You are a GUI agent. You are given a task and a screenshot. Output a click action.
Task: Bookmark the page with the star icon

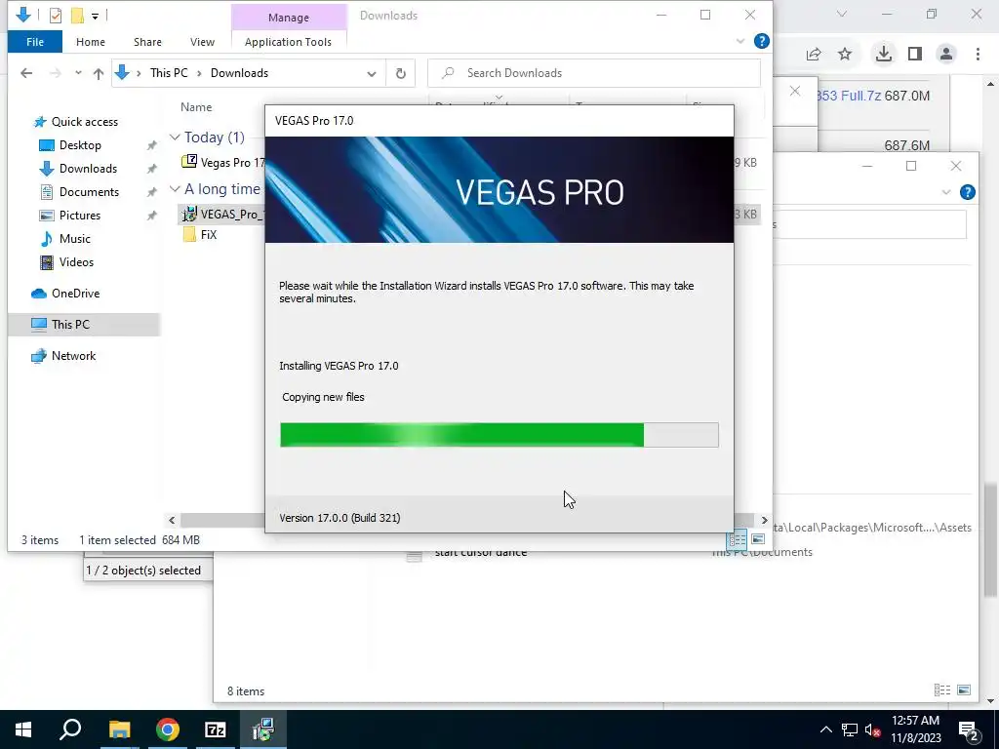pyautogui.click(x=845, y=55)
